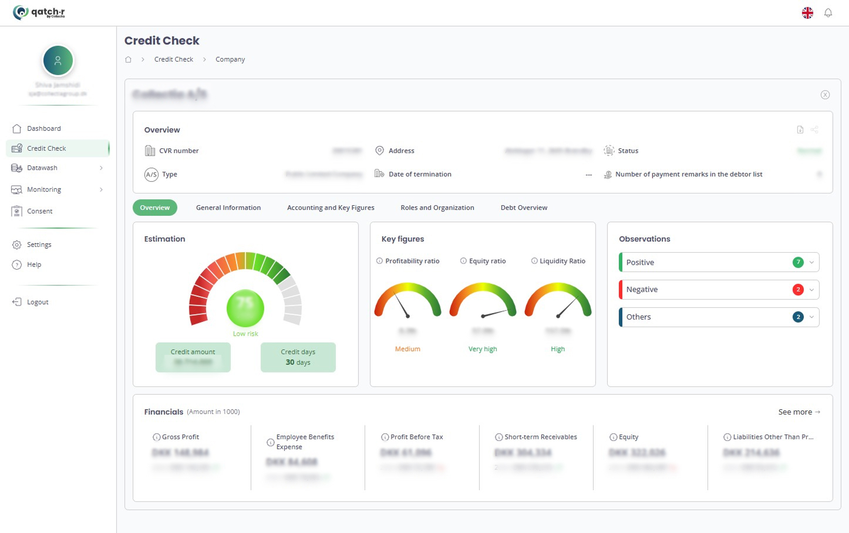Expand the Datawash submenu arrow
The image size is (849, 533).
coord(101,168)
